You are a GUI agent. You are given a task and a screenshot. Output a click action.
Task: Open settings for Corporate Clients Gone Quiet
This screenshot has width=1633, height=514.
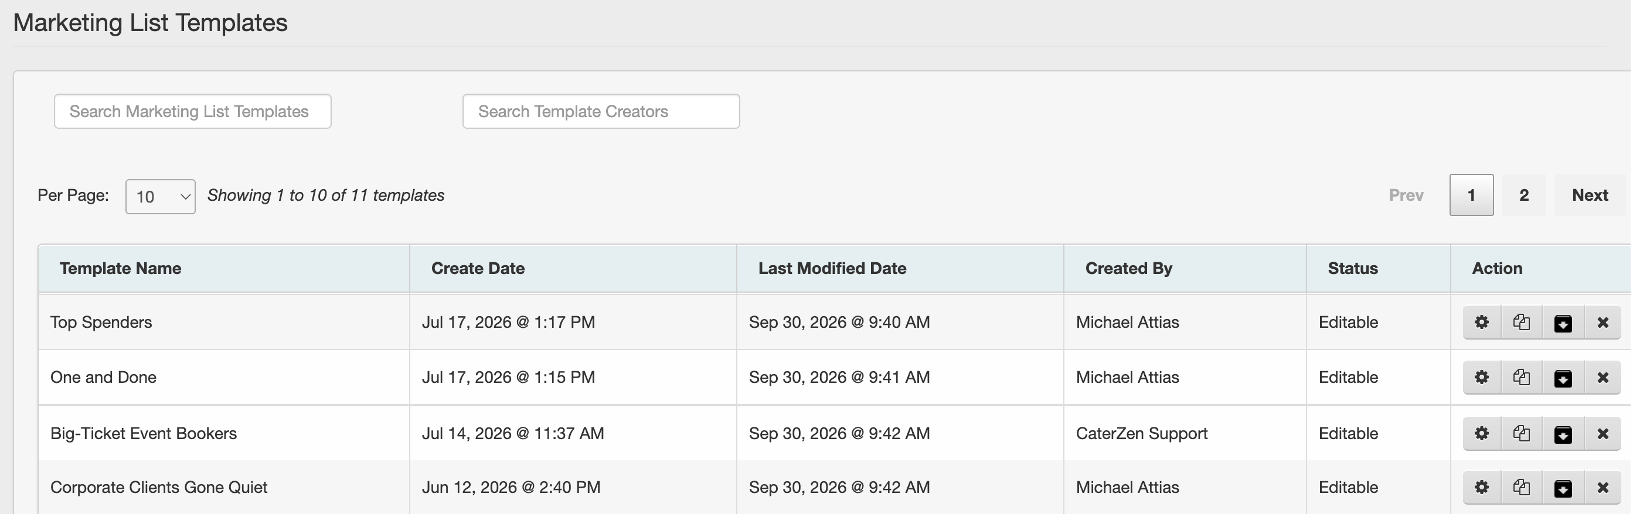pyautogui.click(x=1482, y=488)
